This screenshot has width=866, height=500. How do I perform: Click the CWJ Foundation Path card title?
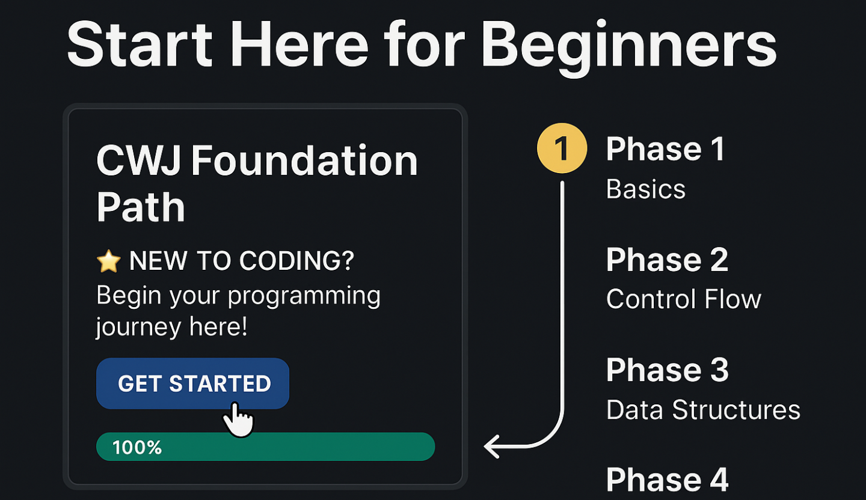point(257,184)
